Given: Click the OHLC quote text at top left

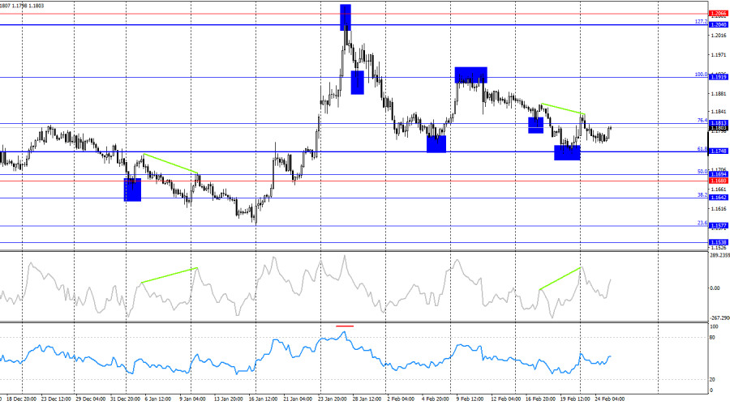Looking at the screenshot, I should [x=22, y=6].
